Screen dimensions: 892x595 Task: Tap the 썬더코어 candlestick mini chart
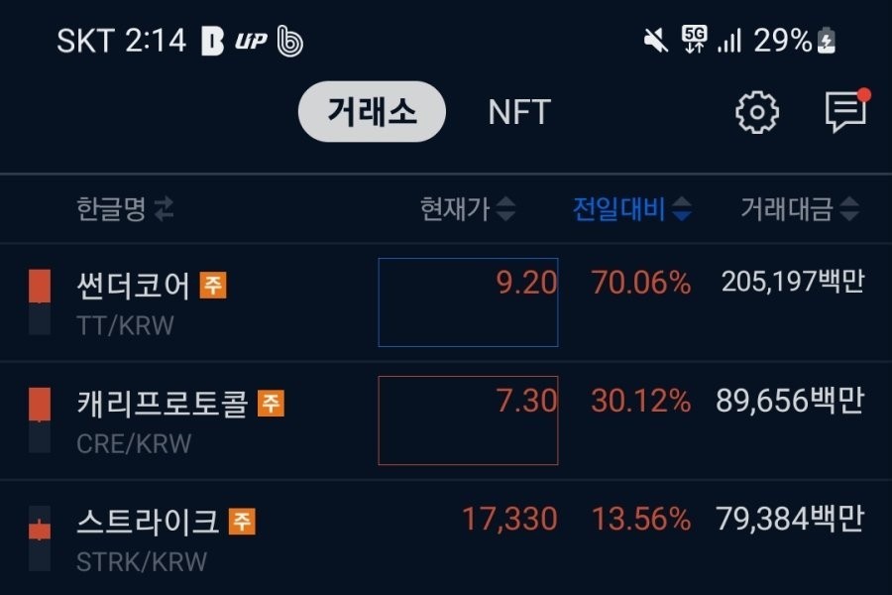40,301
